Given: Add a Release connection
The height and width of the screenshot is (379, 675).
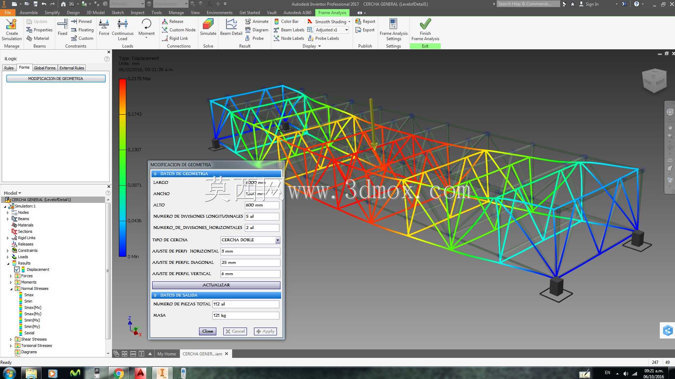Looking at the screenshot, I should [173, 21].
